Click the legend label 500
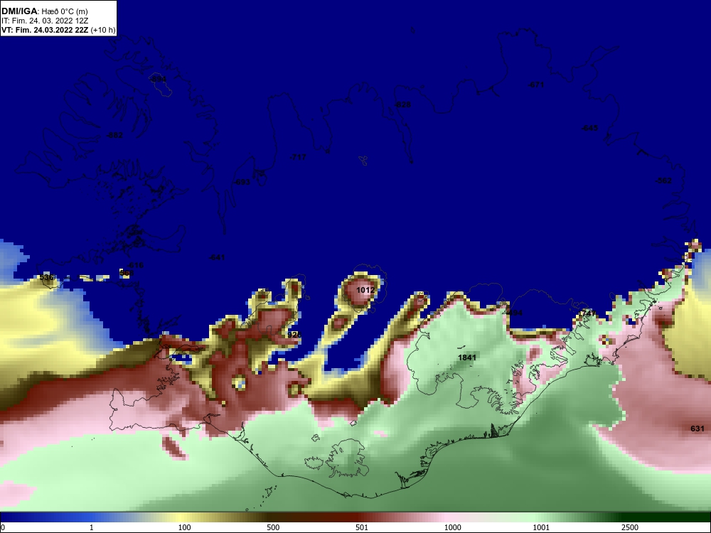Image resolution: width=711 pixels, height=533 pixels. 273,527
